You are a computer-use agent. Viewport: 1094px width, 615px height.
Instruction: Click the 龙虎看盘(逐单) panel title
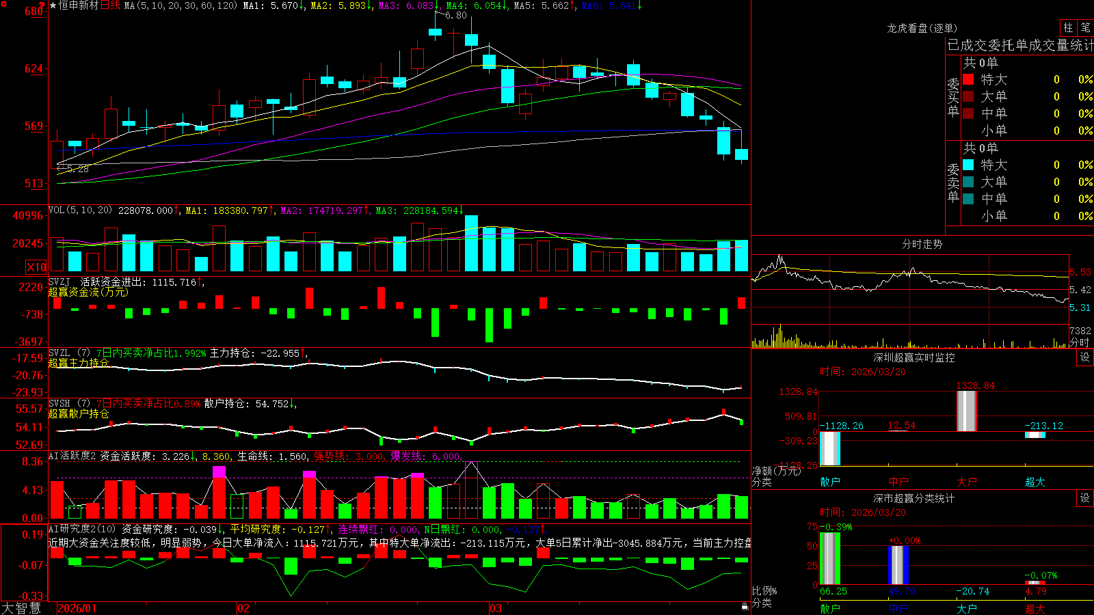click(922, 28)
